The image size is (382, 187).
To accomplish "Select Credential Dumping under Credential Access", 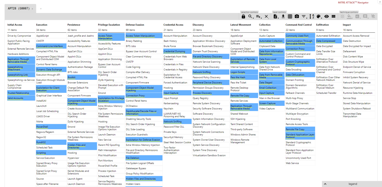I will point(177,51).
